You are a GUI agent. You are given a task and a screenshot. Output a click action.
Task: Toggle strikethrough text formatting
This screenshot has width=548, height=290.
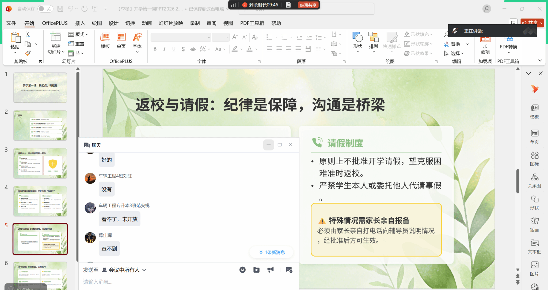pos(193,49)
